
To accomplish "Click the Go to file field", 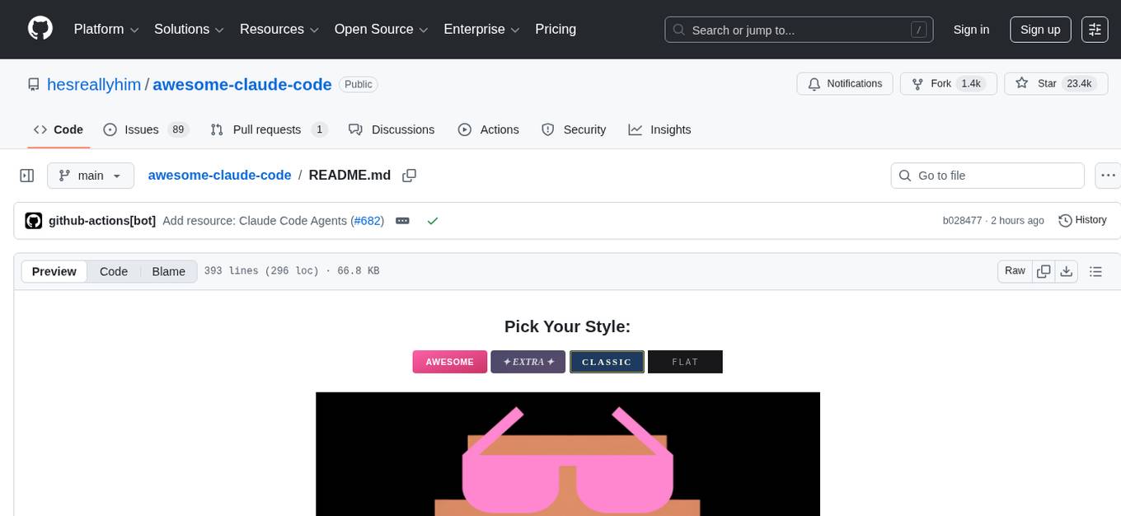I will click(x=987, y=175).
